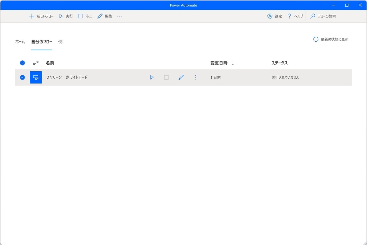Click the sort descending arrow beside 変更日時
The height and width of the screenshot is (245, 367).
tap(233, 63)
